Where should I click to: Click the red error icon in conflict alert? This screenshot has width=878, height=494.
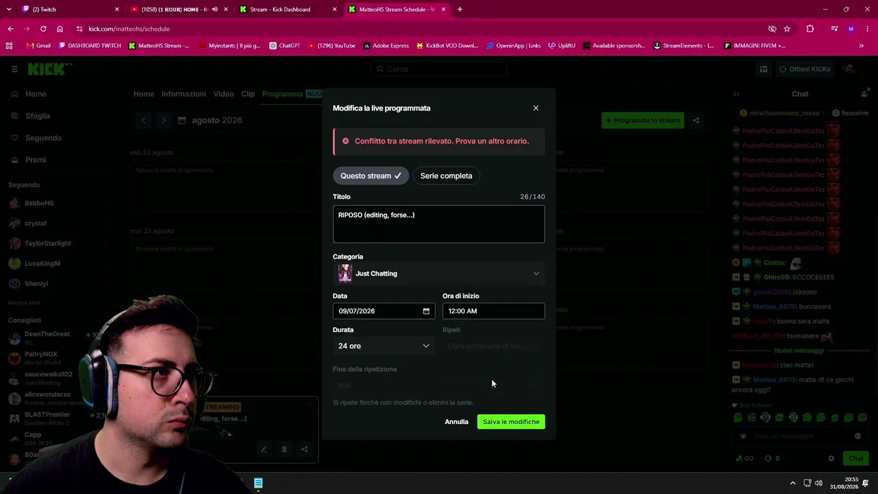click(x=346, y=141)
